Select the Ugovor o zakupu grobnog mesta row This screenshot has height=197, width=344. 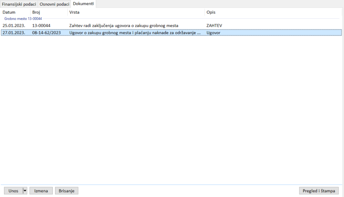pyautogui.click(x=134, y=33)
